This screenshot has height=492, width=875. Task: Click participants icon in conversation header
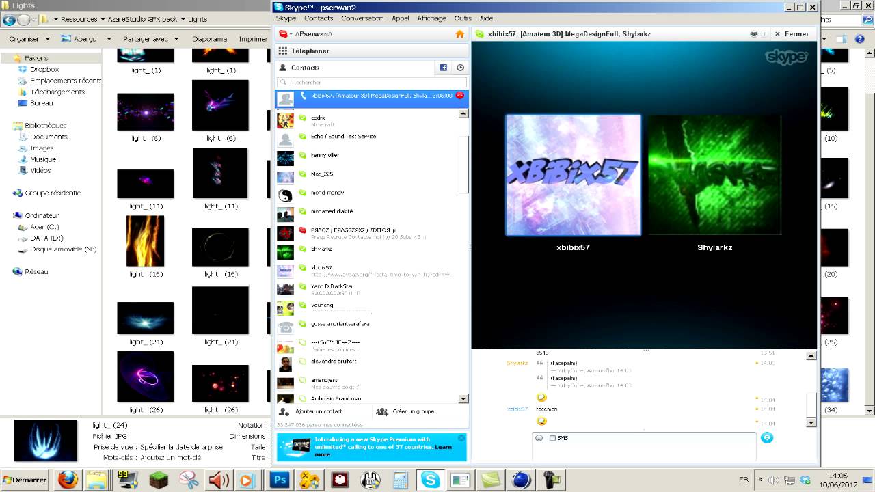[x=754, y=33]
